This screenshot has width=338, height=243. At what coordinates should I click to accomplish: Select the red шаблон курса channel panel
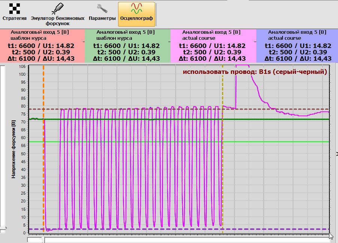coord(42,46)
